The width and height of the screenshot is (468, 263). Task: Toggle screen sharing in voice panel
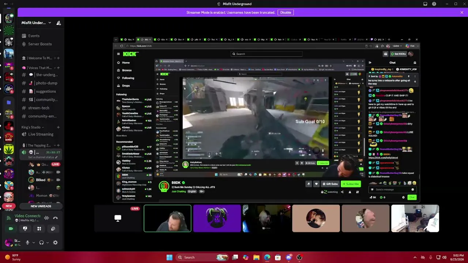point(25,229)
